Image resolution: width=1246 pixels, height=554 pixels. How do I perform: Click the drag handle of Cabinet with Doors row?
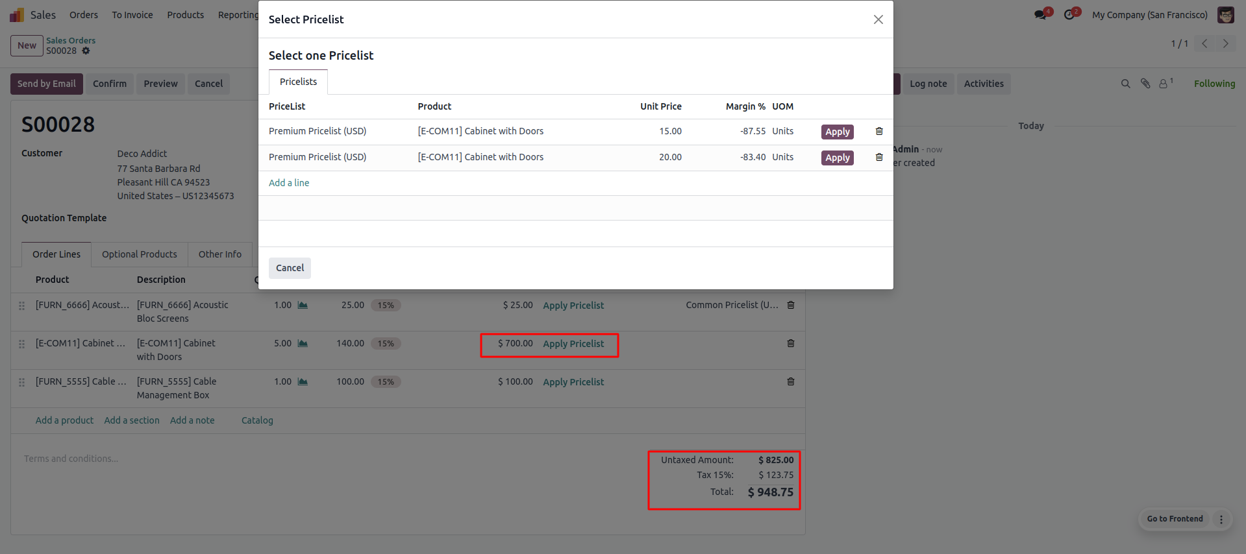21,344
